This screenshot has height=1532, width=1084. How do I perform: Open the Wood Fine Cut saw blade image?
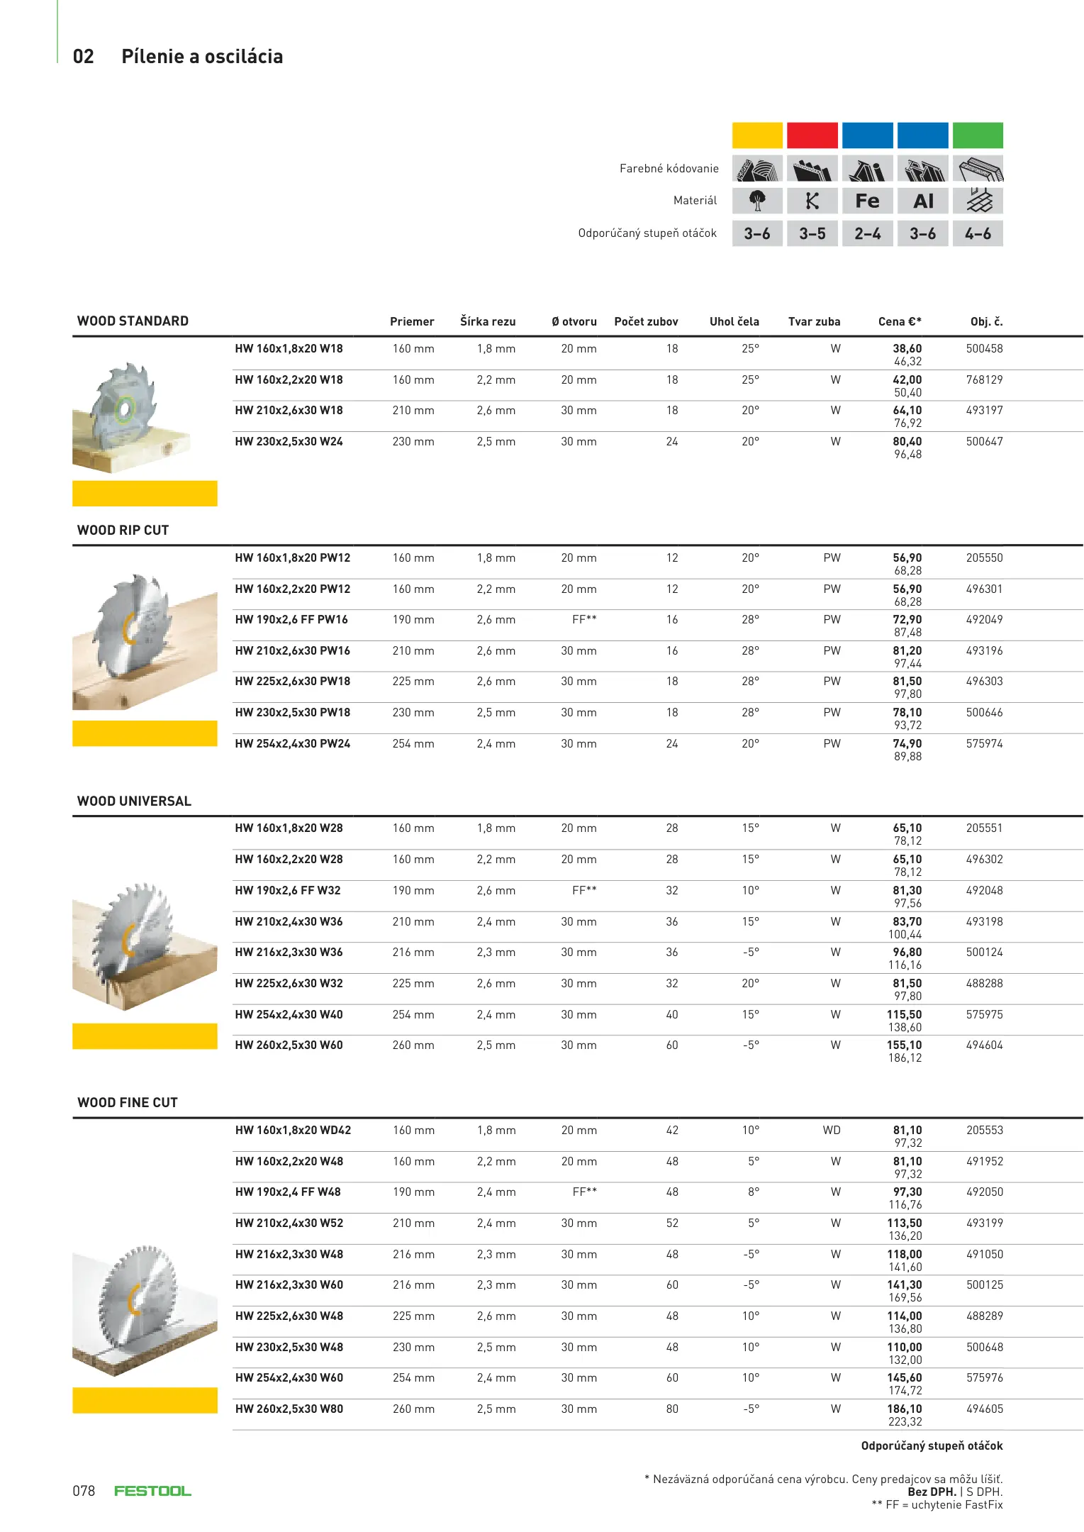click(145, 1310)
